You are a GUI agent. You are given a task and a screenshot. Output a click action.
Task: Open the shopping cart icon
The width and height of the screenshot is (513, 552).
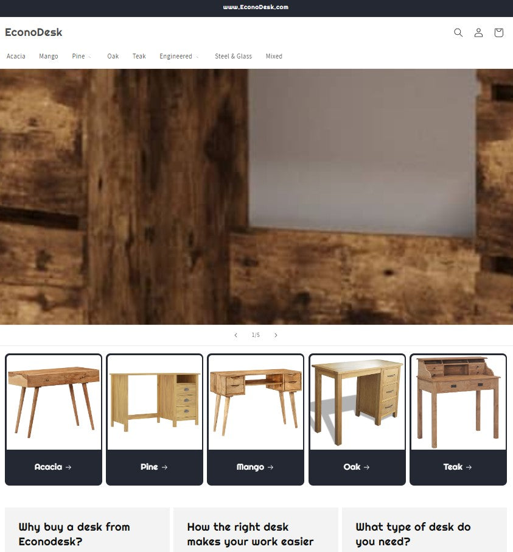pyautogui.click(x=498, y=33)
